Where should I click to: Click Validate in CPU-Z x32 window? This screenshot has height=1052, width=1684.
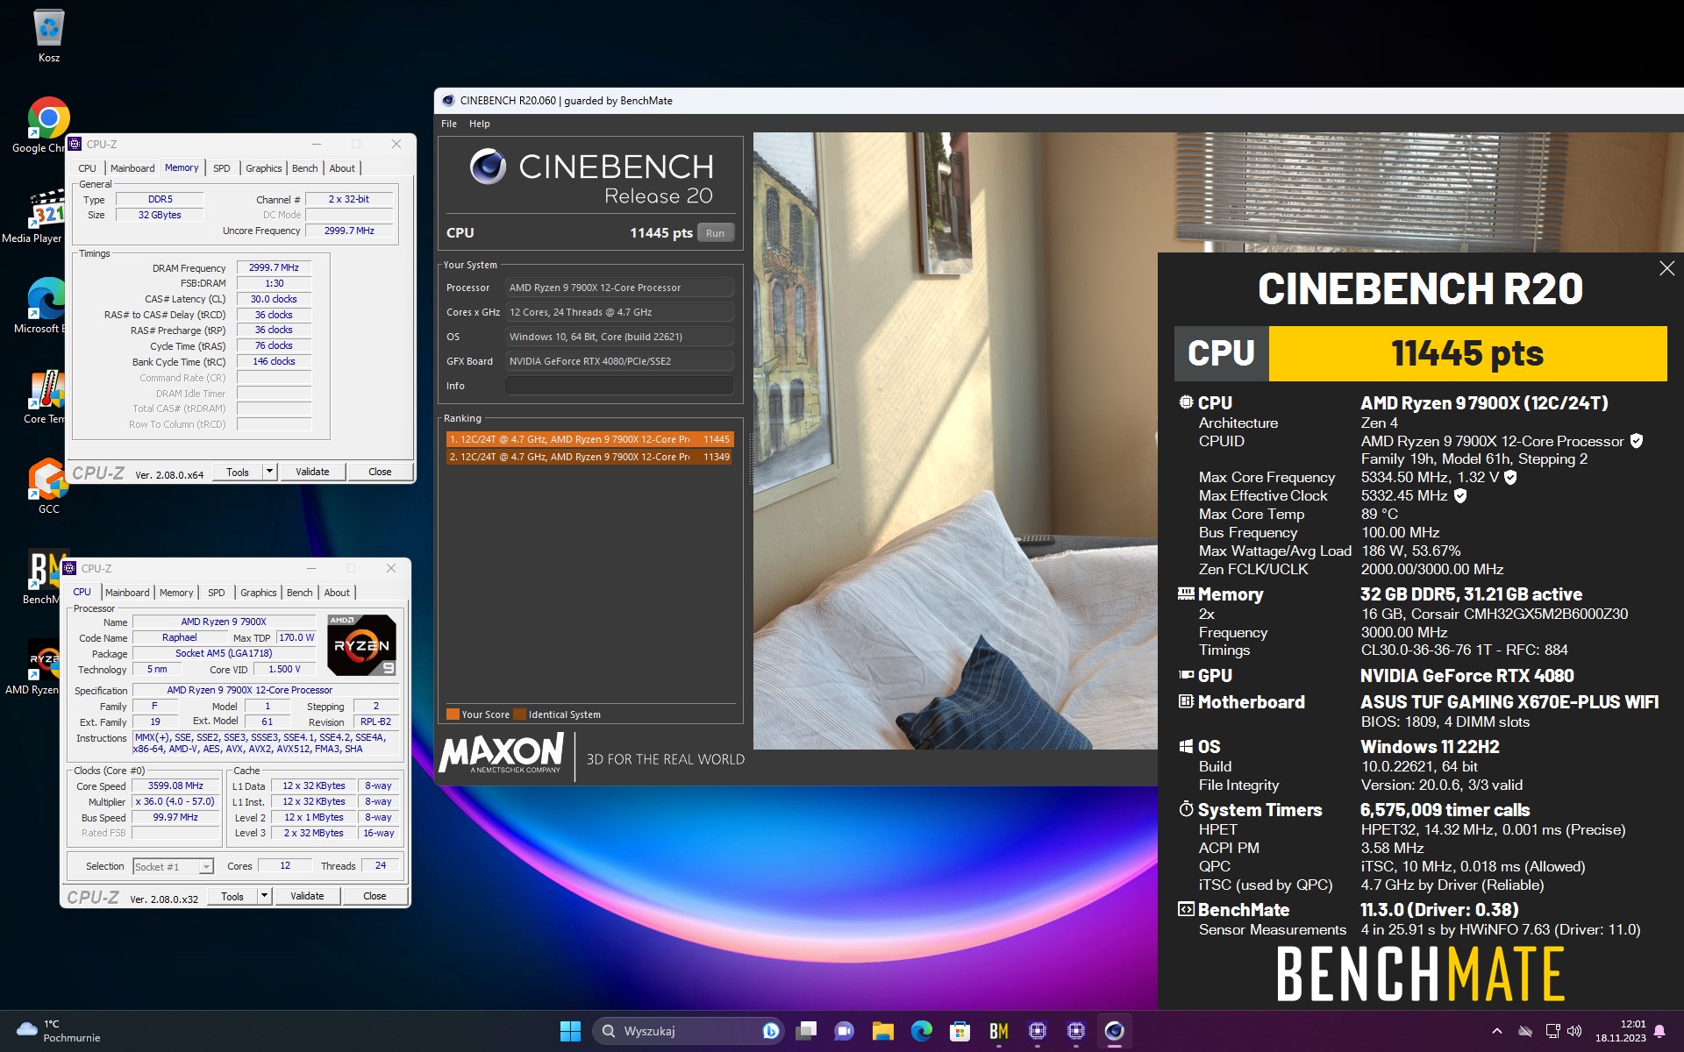[x=307, y=896]
